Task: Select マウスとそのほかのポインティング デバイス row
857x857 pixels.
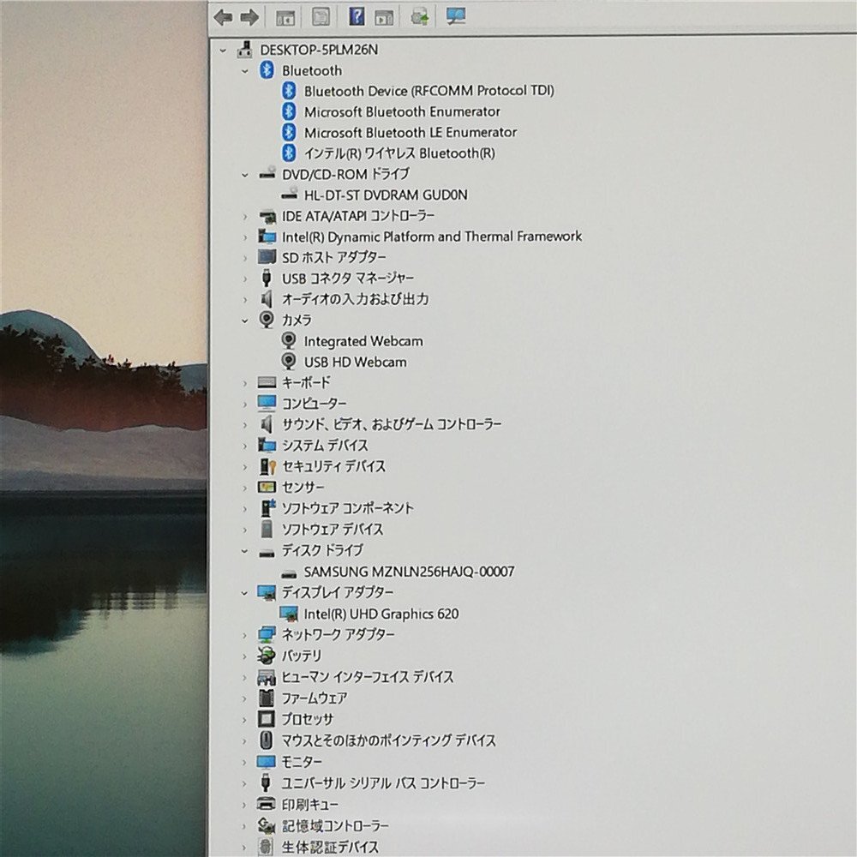Action: click(388, 740)
